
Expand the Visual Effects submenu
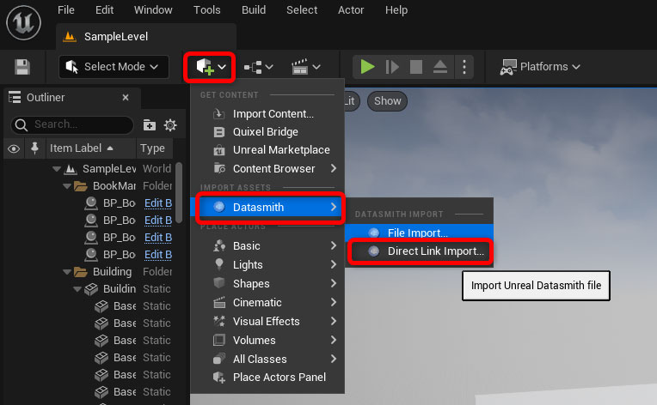point(267,322)
